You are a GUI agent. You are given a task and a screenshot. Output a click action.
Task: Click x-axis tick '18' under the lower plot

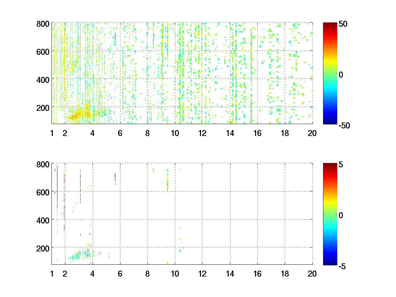[x=285, y=274]
